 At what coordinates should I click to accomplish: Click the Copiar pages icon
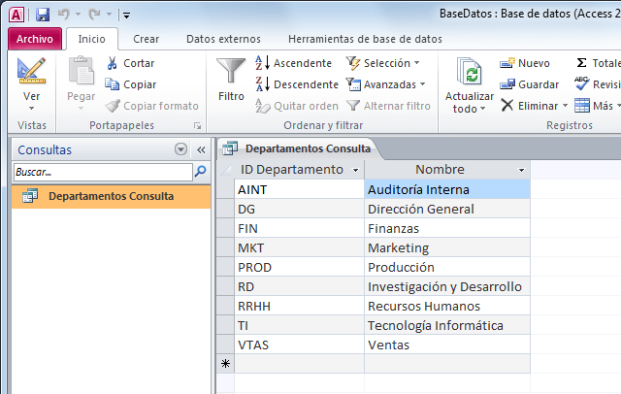[113, 84]
